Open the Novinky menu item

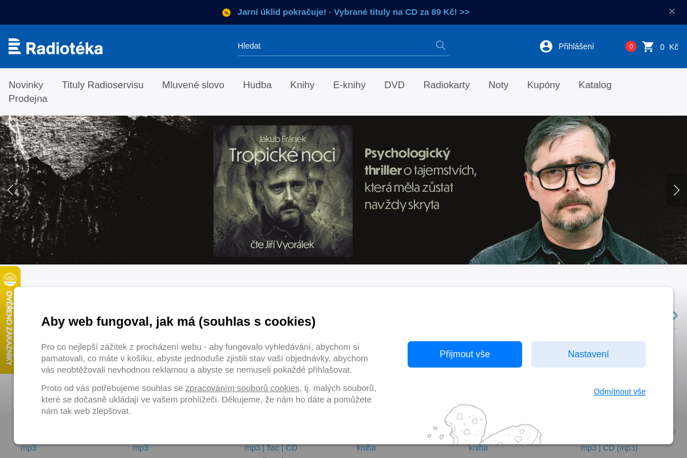pyautogui.click(x=26, y=85)
